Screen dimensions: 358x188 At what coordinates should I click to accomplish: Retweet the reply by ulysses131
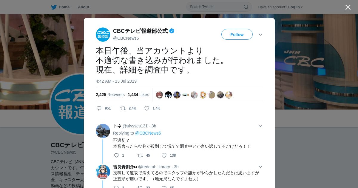point(140,155)
